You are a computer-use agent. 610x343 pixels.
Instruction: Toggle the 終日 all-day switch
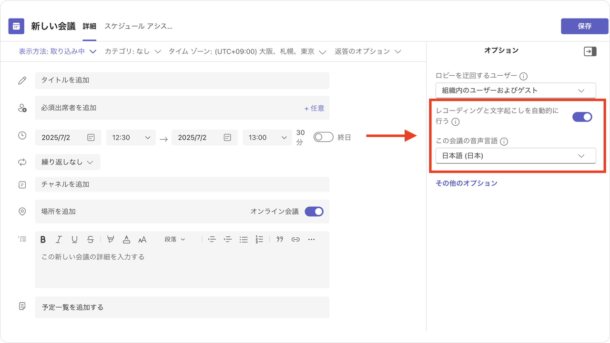coord(324,137)
